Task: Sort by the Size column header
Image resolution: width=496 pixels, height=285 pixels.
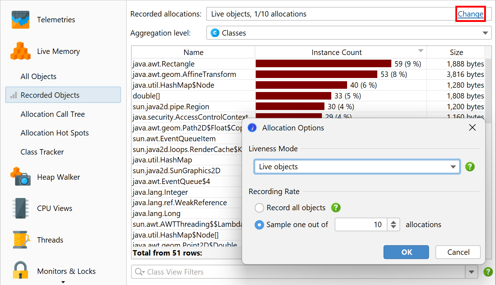Action: point(456,52)
